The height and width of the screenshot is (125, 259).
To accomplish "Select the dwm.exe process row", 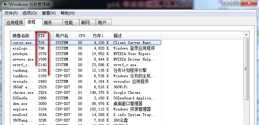I will [x=86, y=104].
